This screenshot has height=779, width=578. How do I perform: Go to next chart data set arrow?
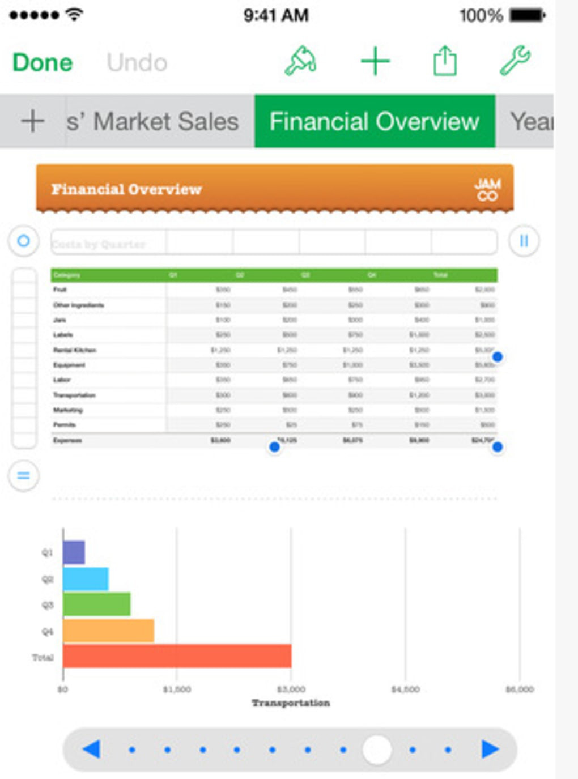pos(490,749)
